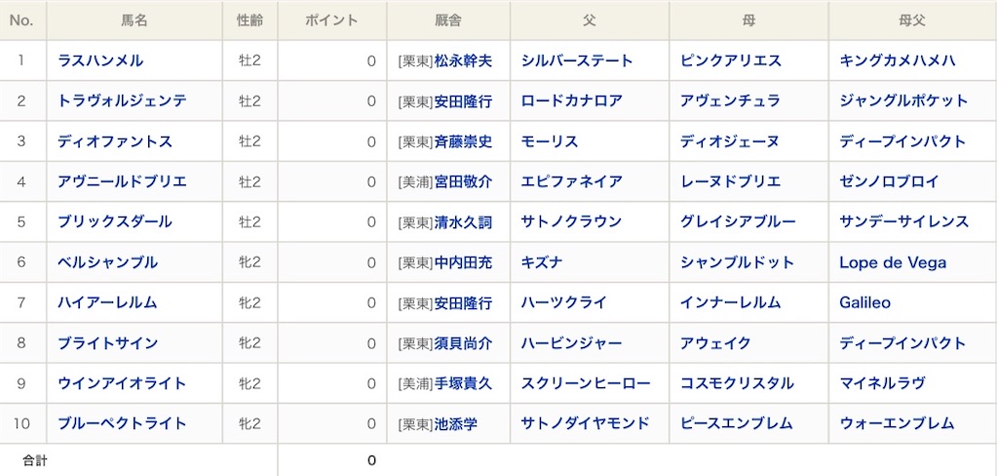Open horse ラスハンメル link
Viewport: 998px width, 476px height.
[x=100, y=60]
